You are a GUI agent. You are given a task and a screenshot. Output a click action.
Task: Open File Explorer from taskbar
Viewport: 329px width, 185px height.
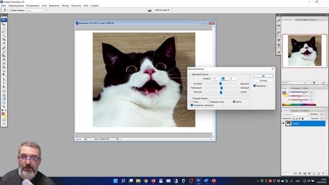tap(138, 181)
